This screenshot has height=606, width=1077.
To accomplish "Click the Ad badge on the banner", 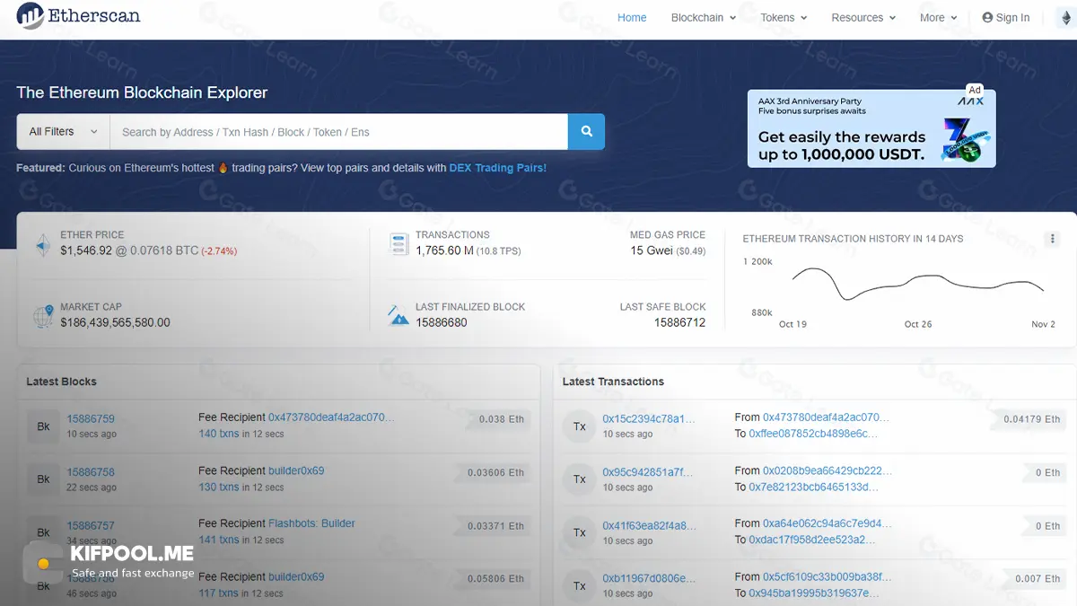I will tap(975, 90).
